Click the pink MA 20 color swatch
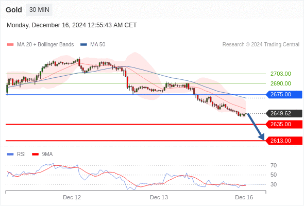 point(10,45)
